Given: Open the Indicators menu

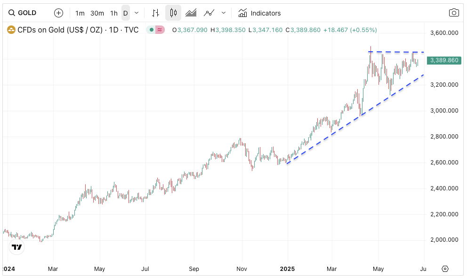Looking at the screenshot, I should [259, 13].
